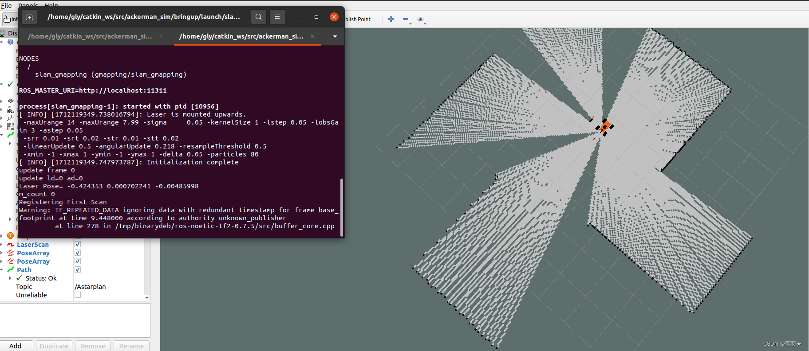Click the second PoseArray icon
This screenshot has height=351, width=809.
[11, 261]
